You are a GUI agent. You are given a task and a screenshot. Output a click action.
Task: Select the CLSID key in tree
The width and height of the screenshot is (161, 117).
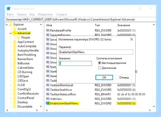pos(21,85)
